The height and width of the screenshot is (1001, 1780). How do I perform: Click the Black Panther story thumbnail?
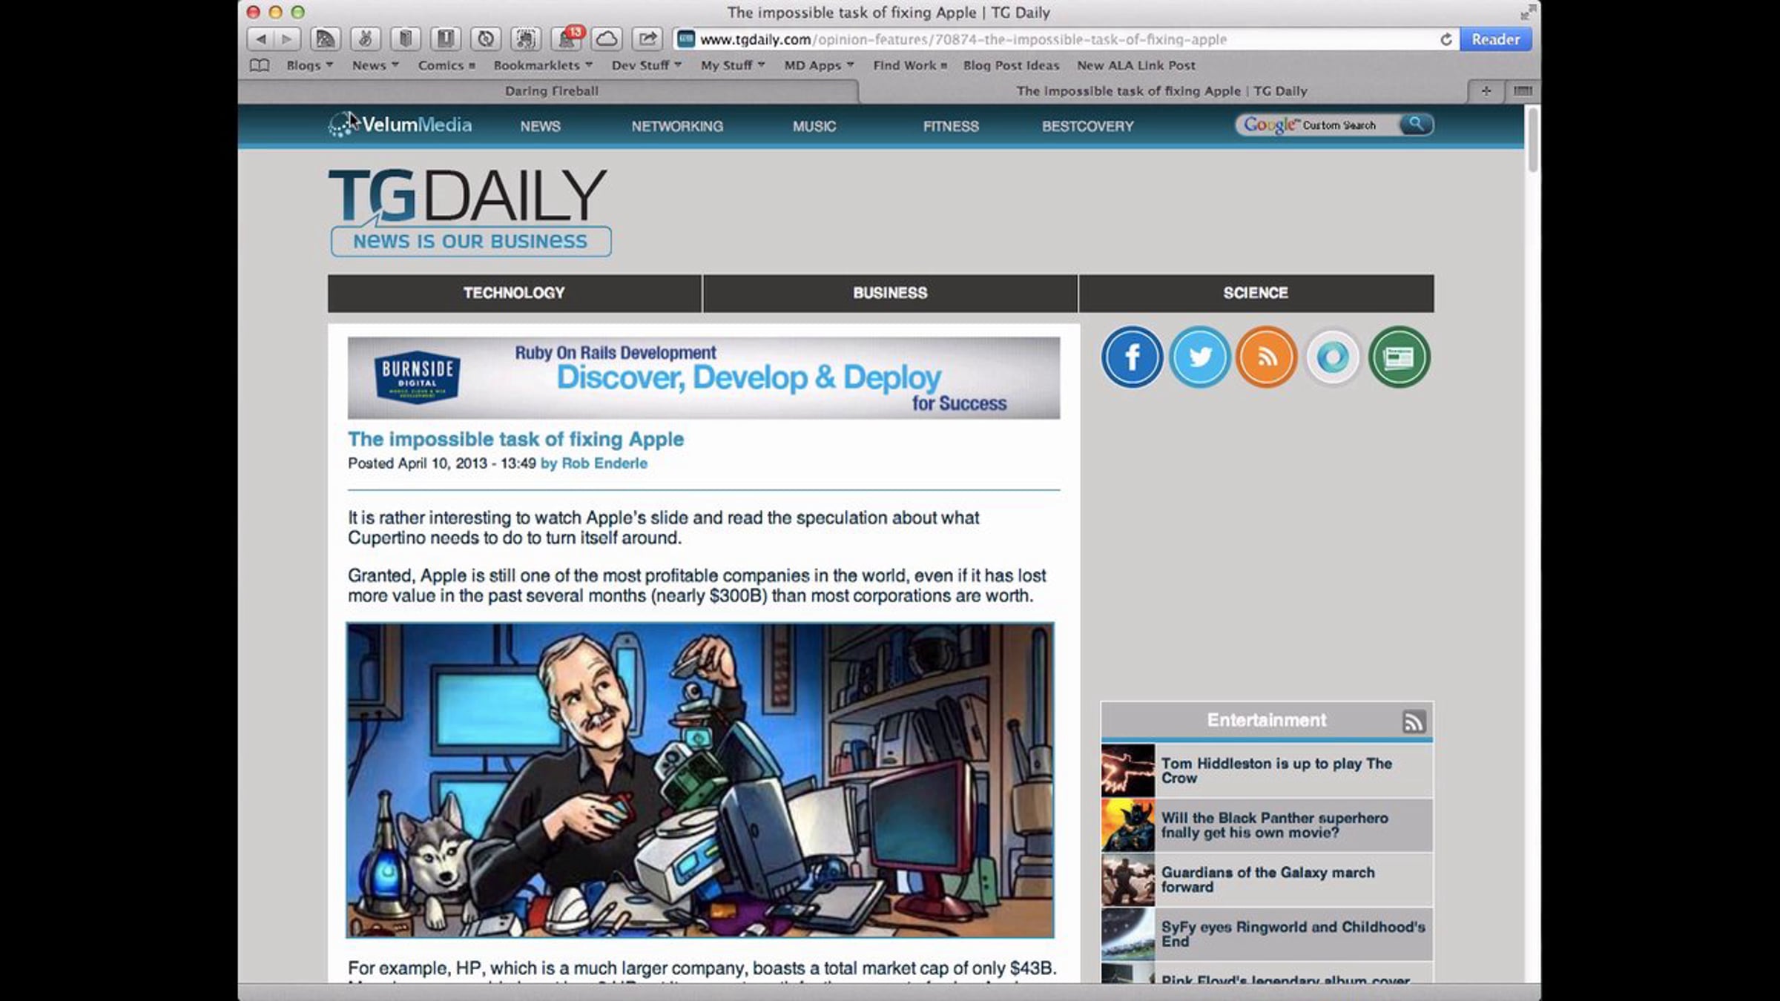(x=1127, y=825)
